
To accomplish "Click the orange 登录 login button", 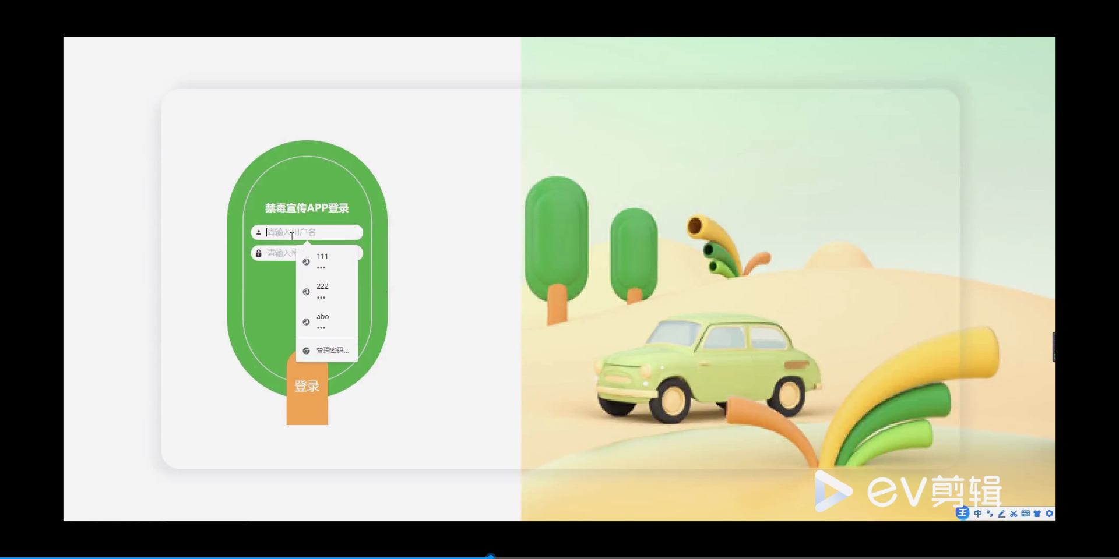I will tap(307, 388).
